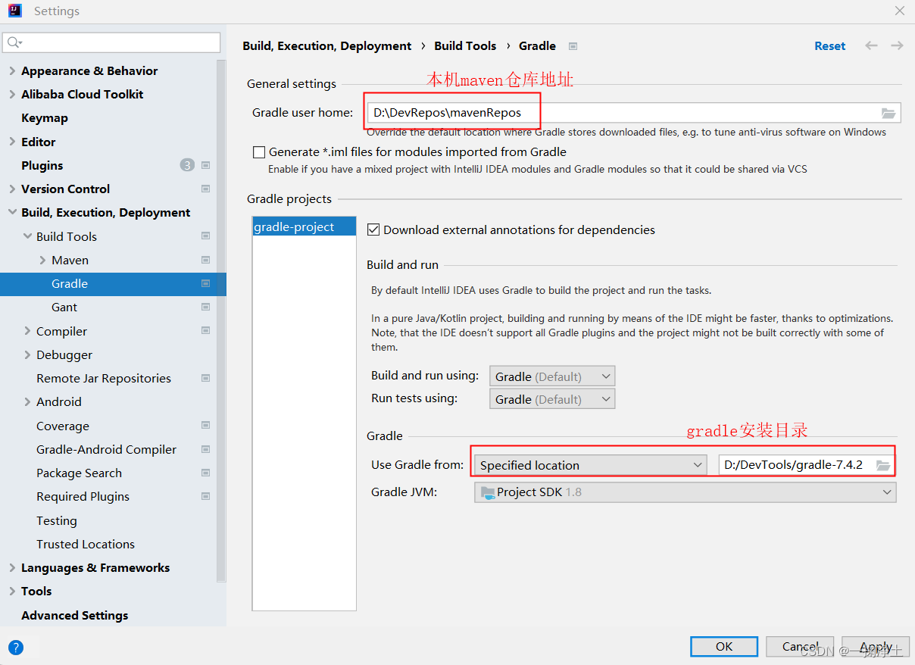Click the Project SDK folder icon
The height and width of the screenshot is (665, 915).
pyautogui.click(x=488, y=492)
